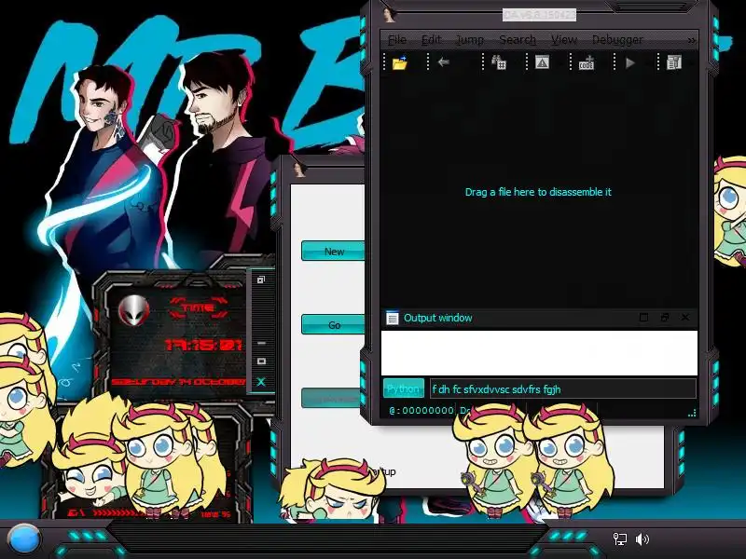Expand hidden menus with the double chevron
746x559 pixels.
tap(691, 40)
